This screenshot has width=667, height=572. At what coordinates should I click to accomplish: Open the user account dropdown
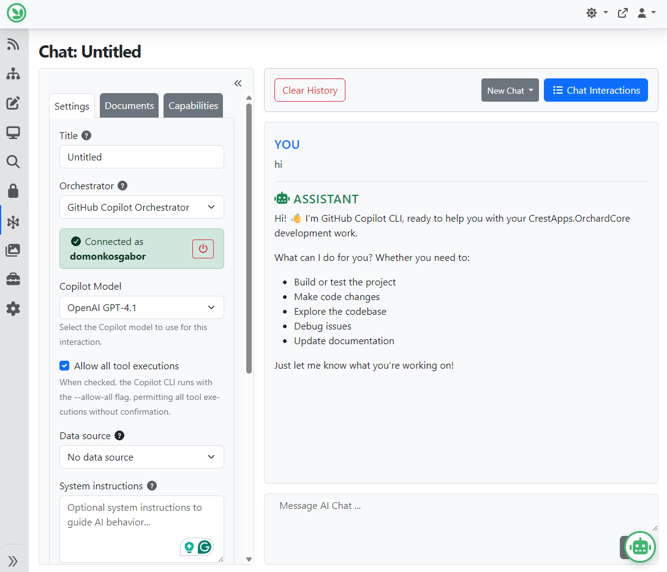[x=646, y=13]
